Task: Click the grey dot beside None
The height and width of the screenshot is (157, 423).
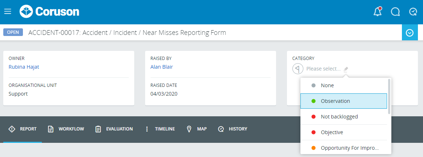Action: (x=313, y=85)
